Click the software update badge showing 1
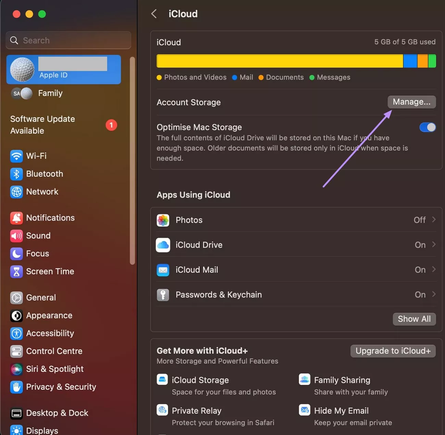This screenshot has width=445, height=435. (111, 125)
